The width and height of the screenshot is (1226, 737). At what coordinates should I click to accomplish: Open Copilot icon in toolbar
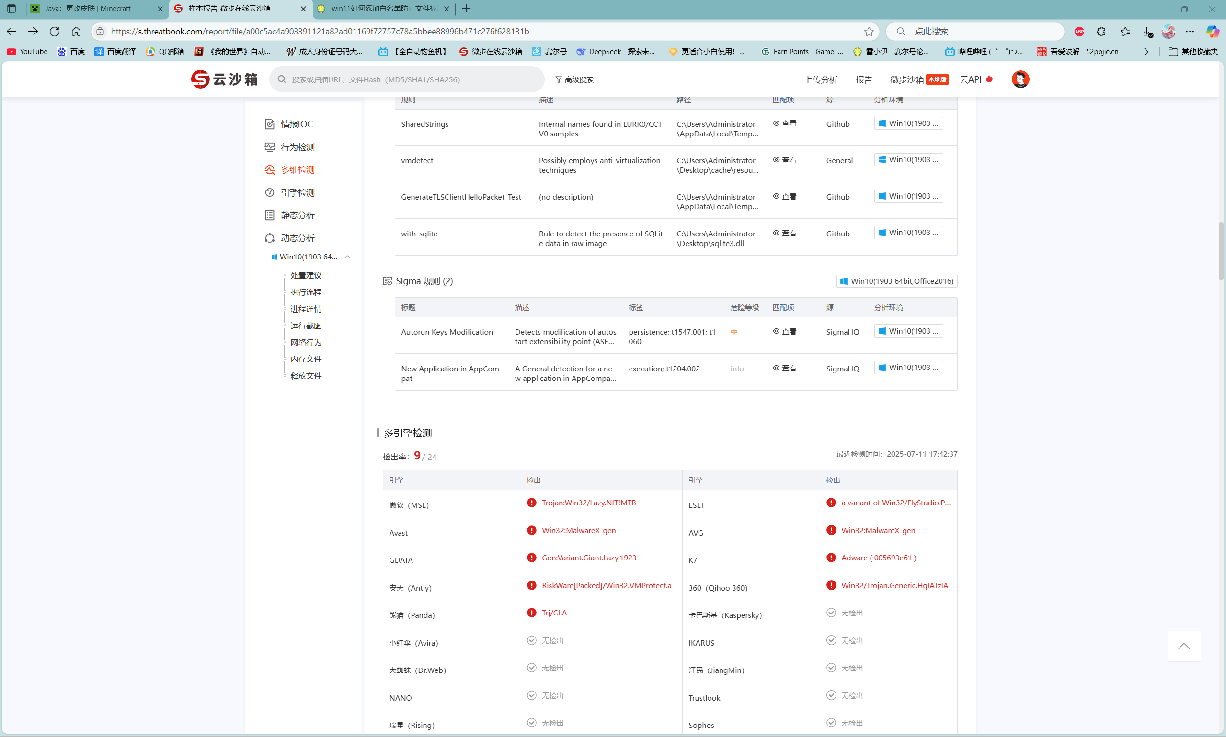tap(1213, 31)
